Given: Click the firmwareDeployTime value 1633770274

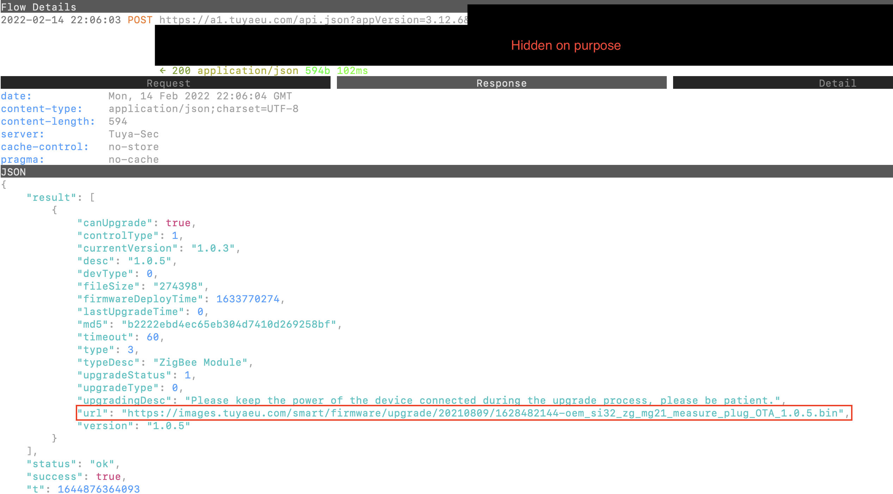Looking at the screenshot, I should point(248,299).
